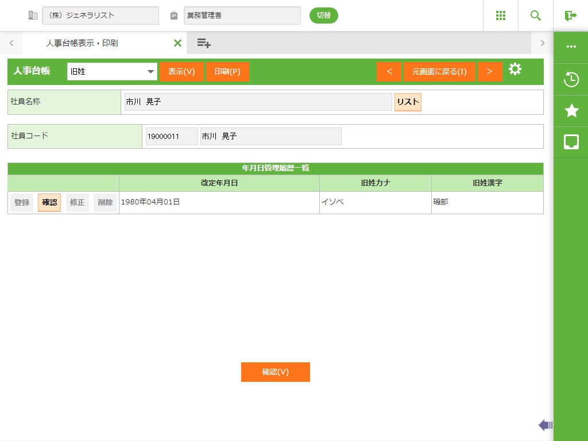Click the 確認 row button
The image size is (588, 441).
[49, 203]
